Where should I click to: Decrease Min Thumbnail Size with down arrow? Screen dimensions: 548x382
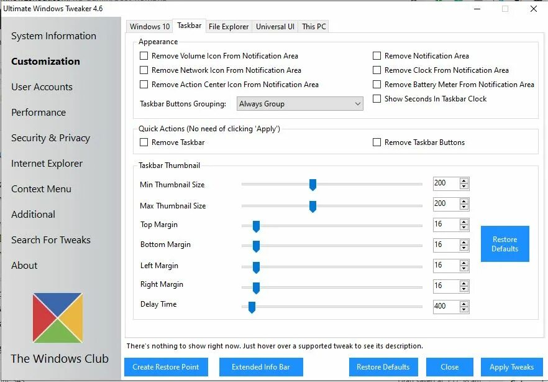click(464, 187)
